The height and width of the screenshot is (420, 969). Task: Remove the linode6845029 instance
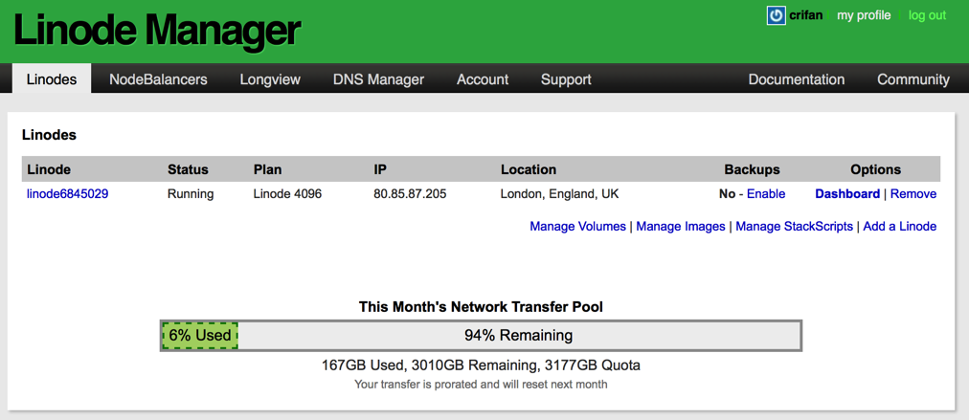point(913,194)
